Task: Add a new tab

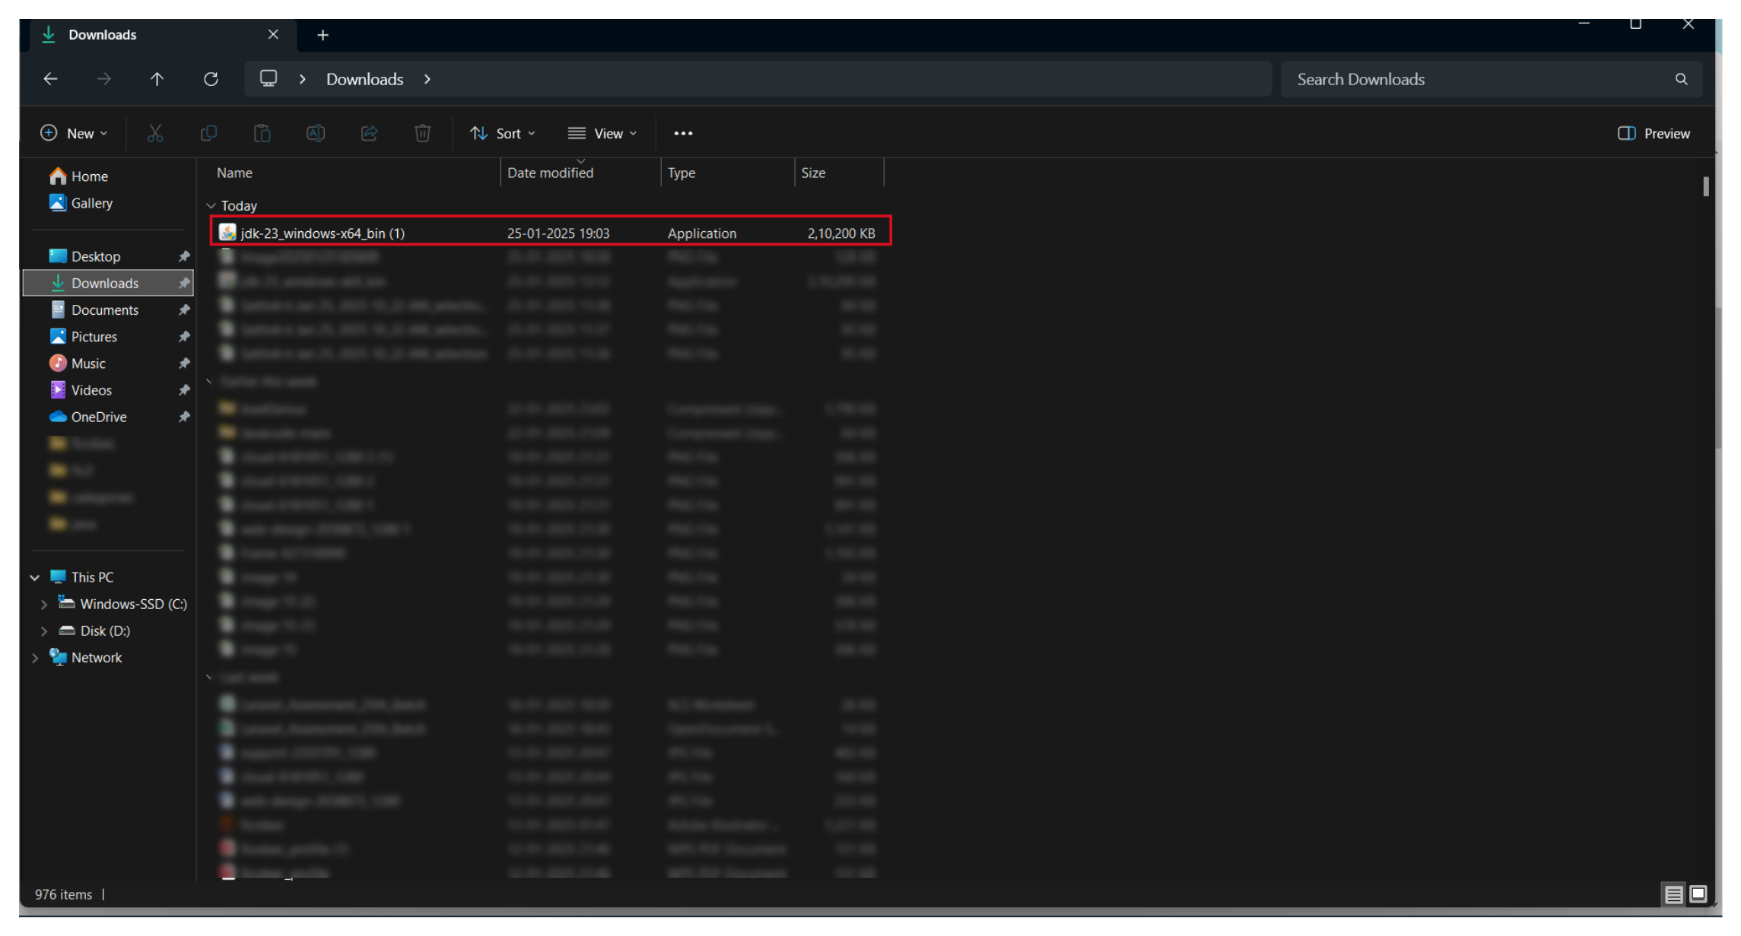Action: pos(322,35)
